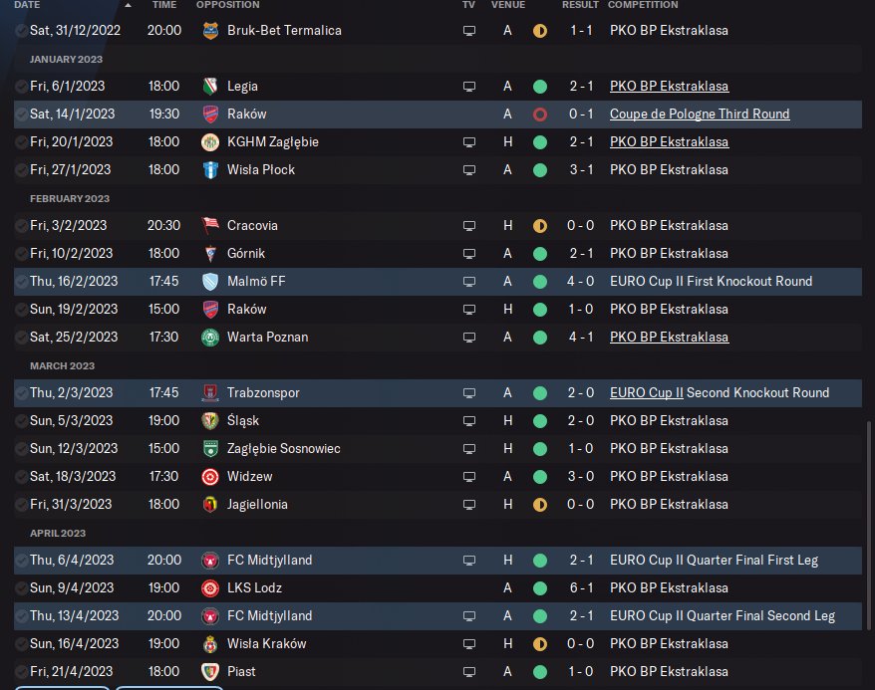Toggle the check circle on the Piast fixture
875x690 pixels.
[22, 672]
